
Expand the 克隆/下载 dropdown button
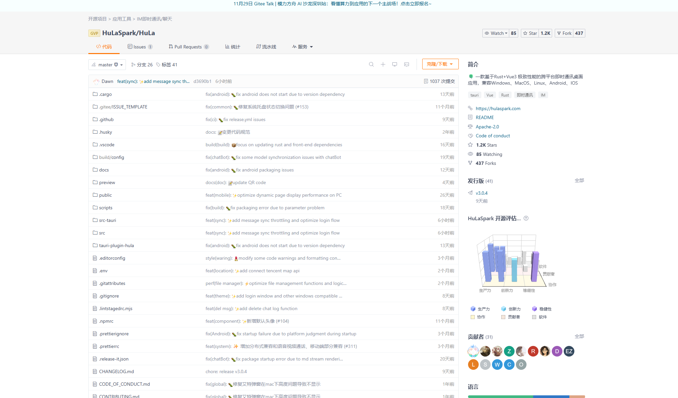point(440,64)
